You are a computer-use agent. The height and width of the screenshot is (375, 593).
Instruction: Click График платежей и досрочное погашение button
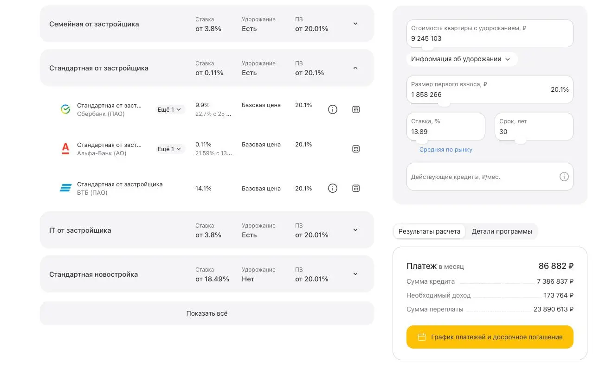[490, 337]
